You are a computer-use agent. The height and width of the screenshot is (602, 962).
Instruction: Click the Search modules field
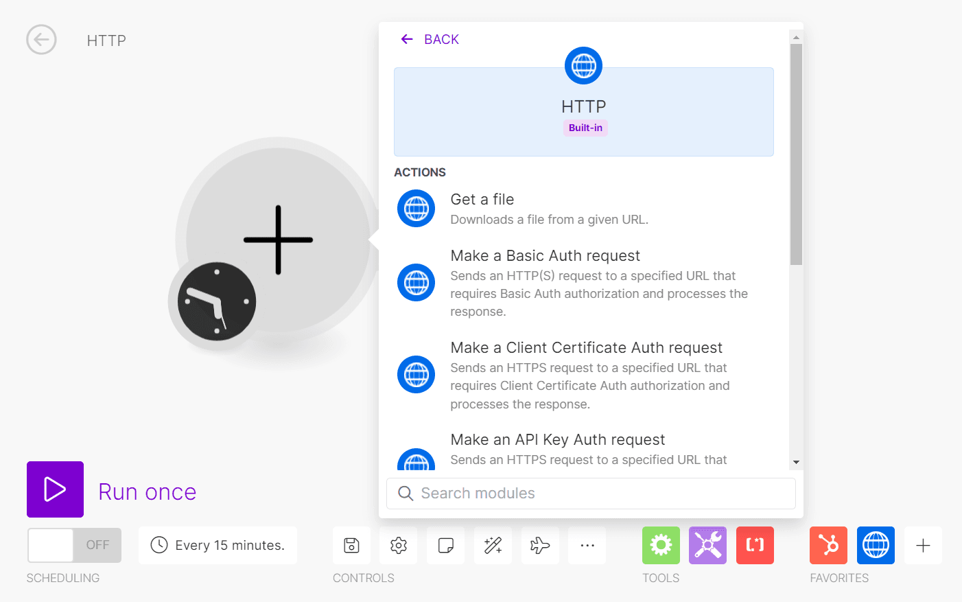click(x=590, y=493)
